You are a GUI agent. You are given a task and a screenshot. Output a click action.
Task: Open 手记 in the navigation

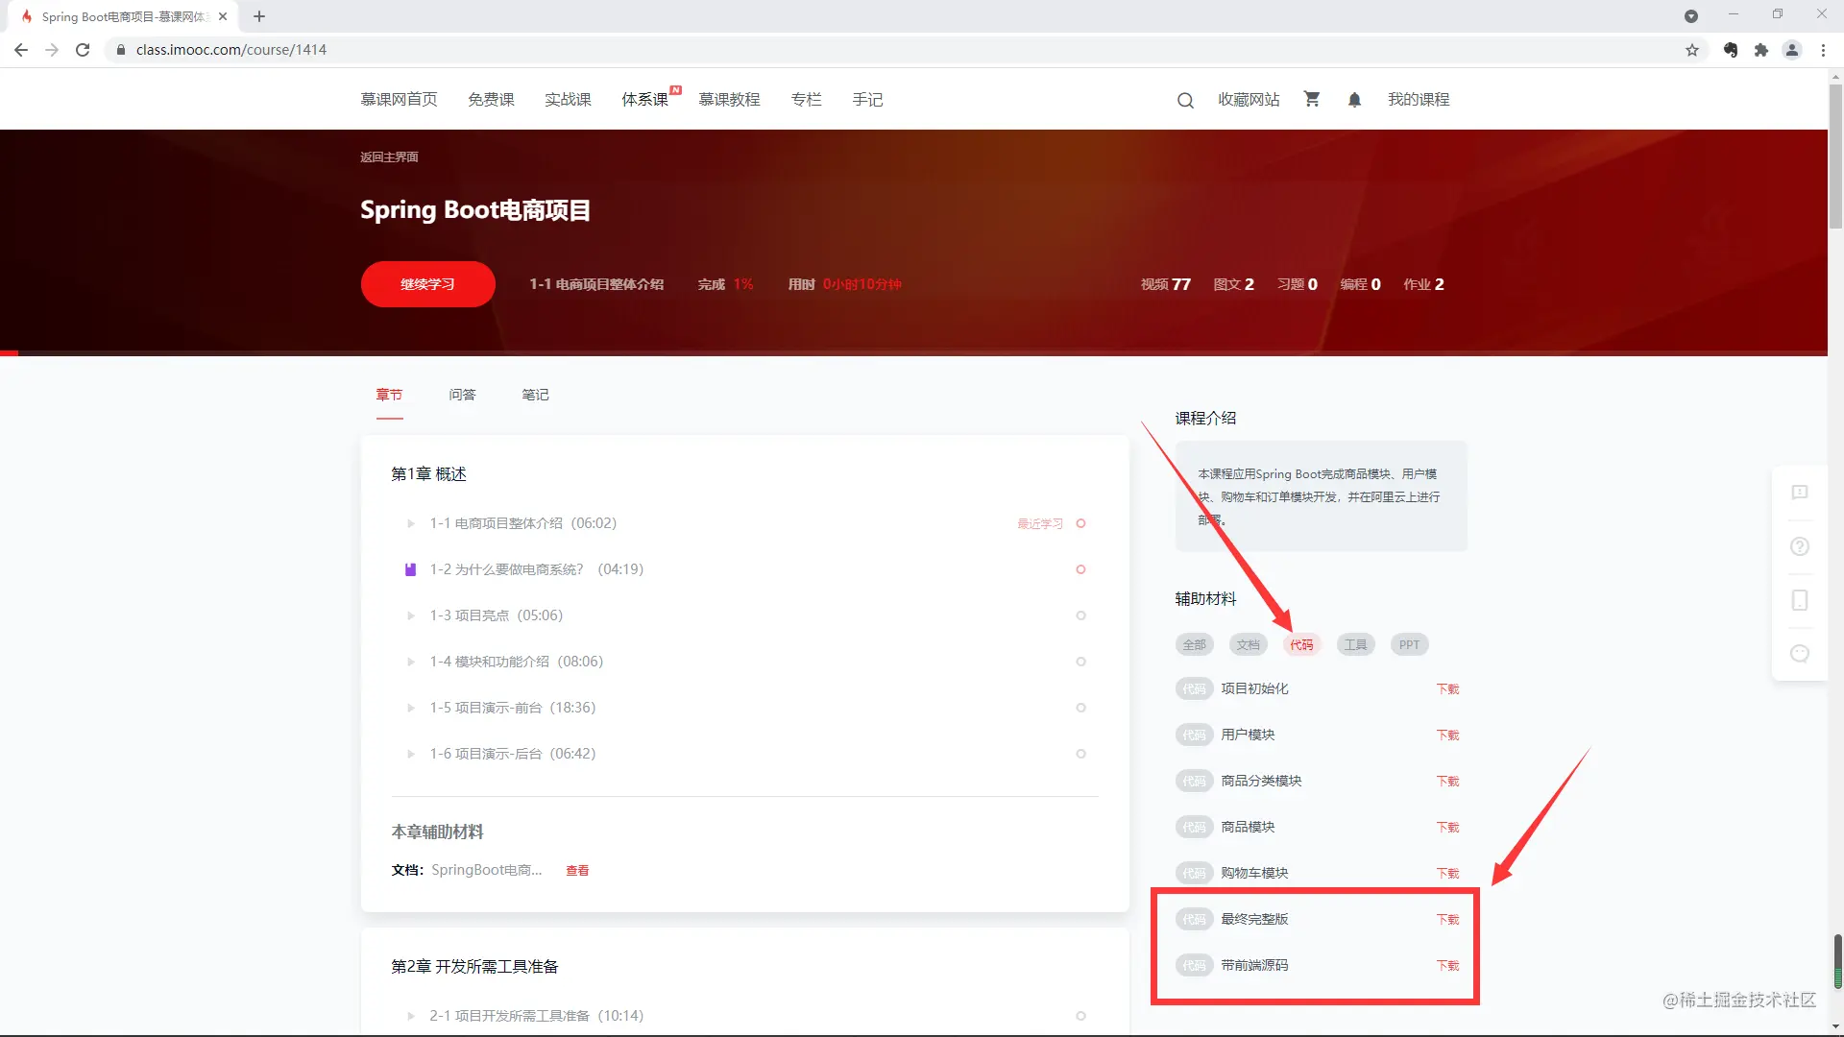867,100
